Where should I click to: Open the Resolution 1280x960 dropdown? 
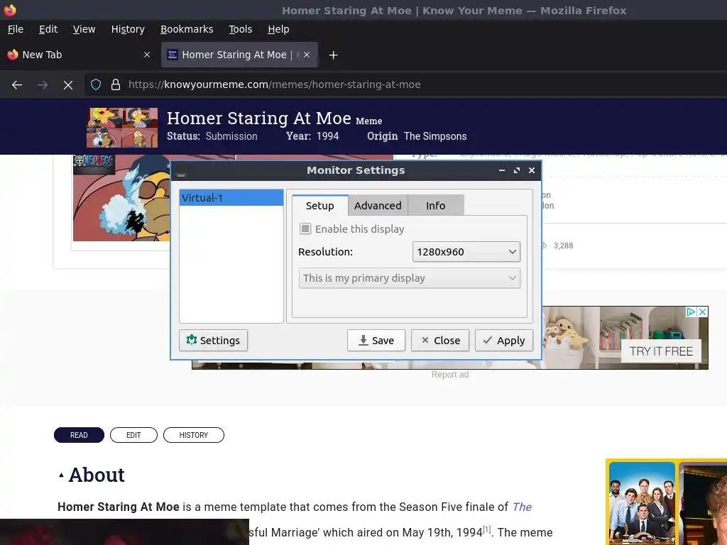(x=466, y=252)
